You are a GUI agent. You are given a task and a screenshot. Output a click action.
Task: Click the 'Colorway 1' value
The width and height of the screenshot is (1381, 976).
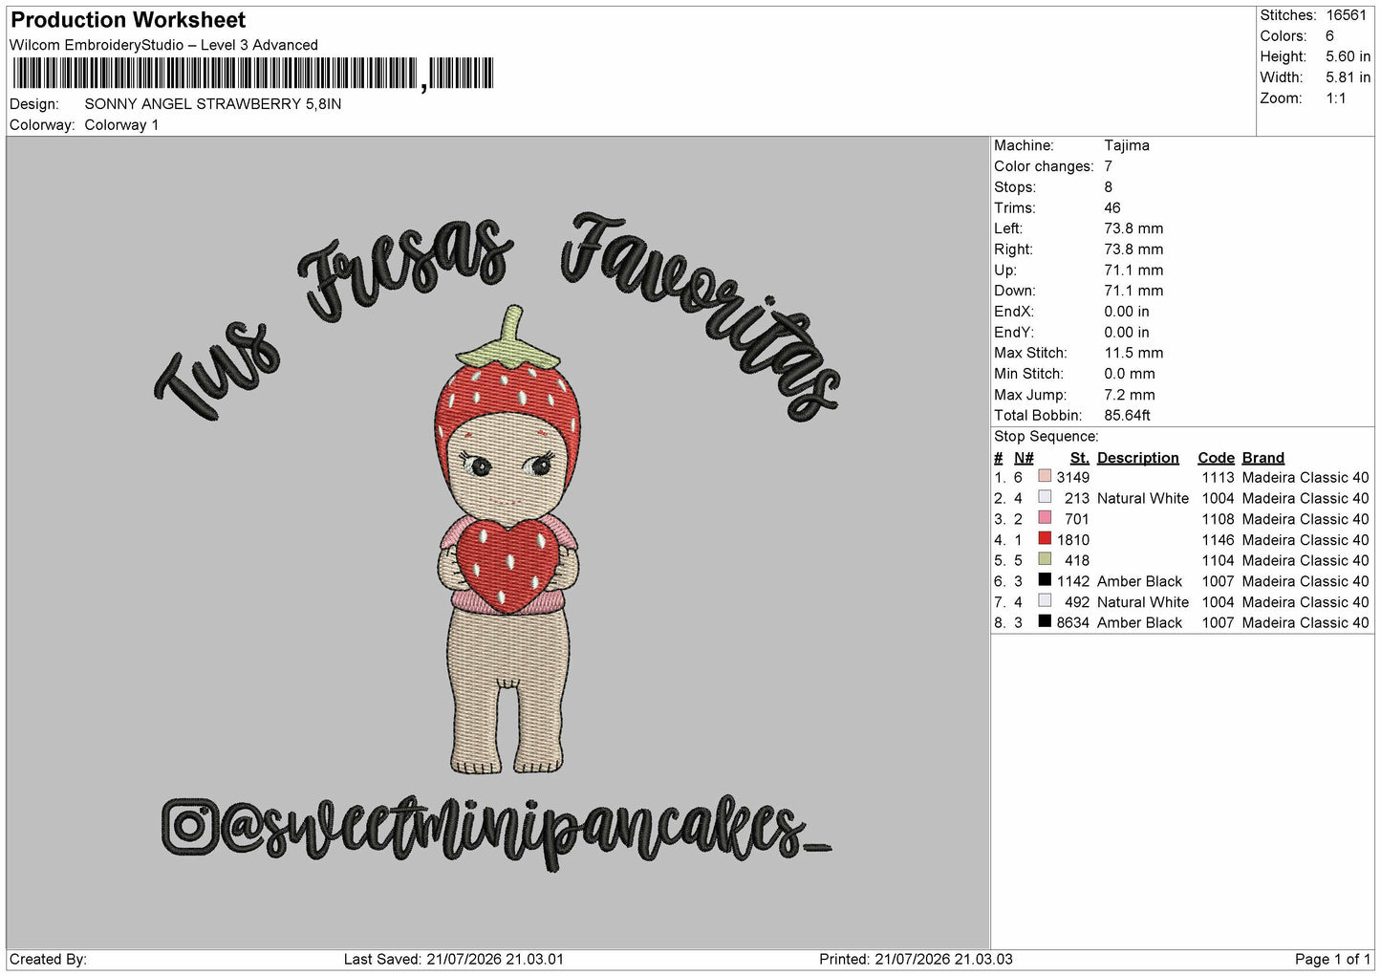[x=122, y=125]
